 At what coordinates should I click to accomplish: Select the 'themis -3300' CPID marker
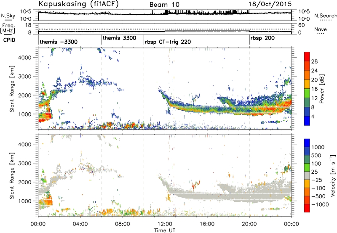(x=59, y=42)
